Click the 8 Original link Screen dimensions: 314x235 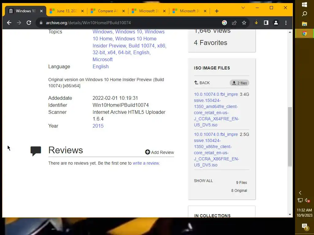(239, 191)
